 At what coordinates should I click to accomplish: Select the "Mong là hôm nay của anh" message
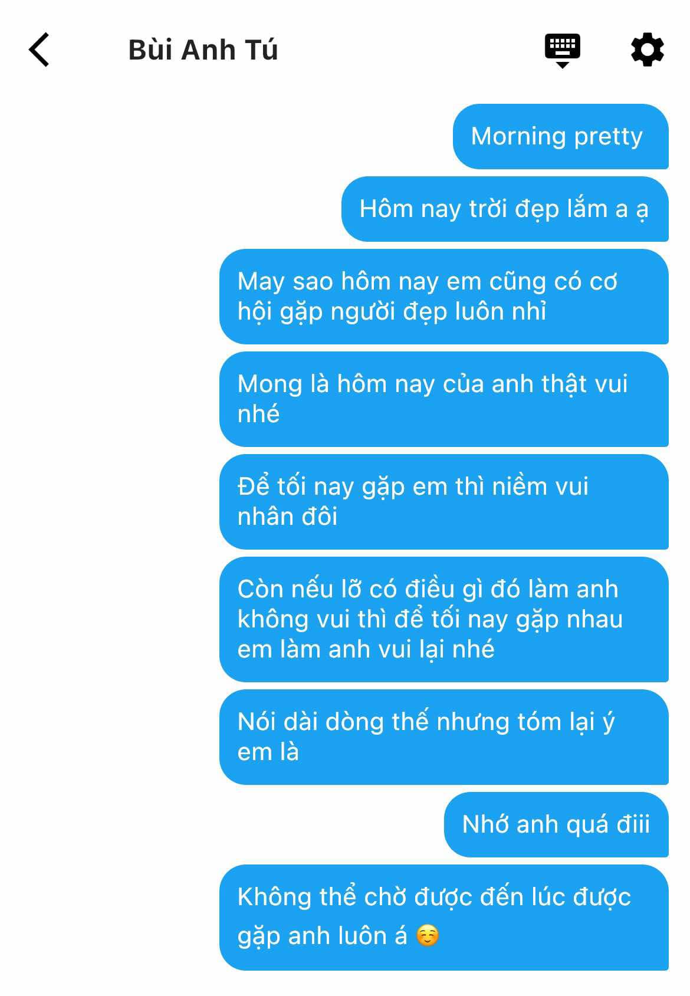tap(443, 399)
